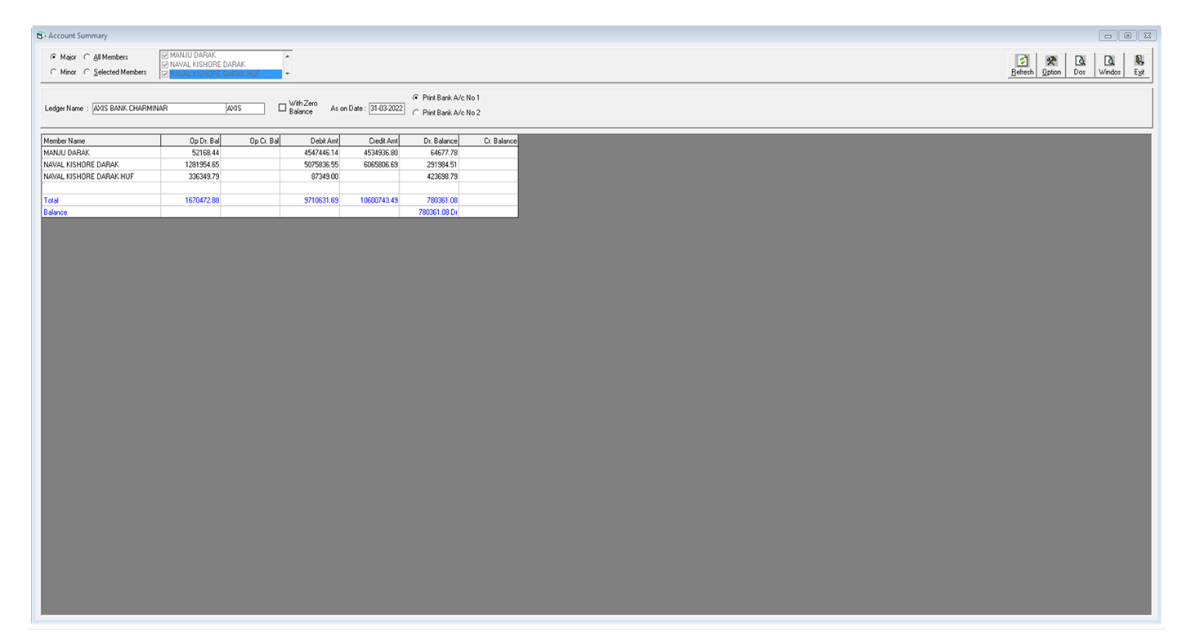Click the Member Name column header

(x=101, y=141)
